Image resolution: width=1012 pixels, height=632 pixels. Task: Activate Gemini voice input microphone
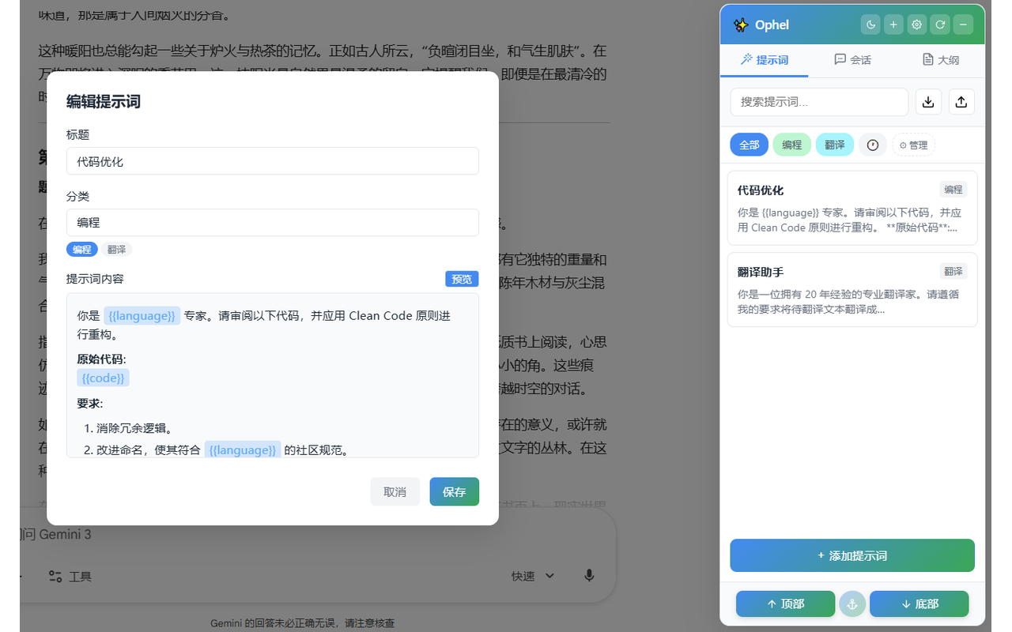pos(589,576)
